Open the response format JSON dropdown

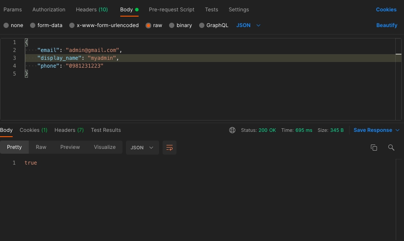tap(142, 148)
